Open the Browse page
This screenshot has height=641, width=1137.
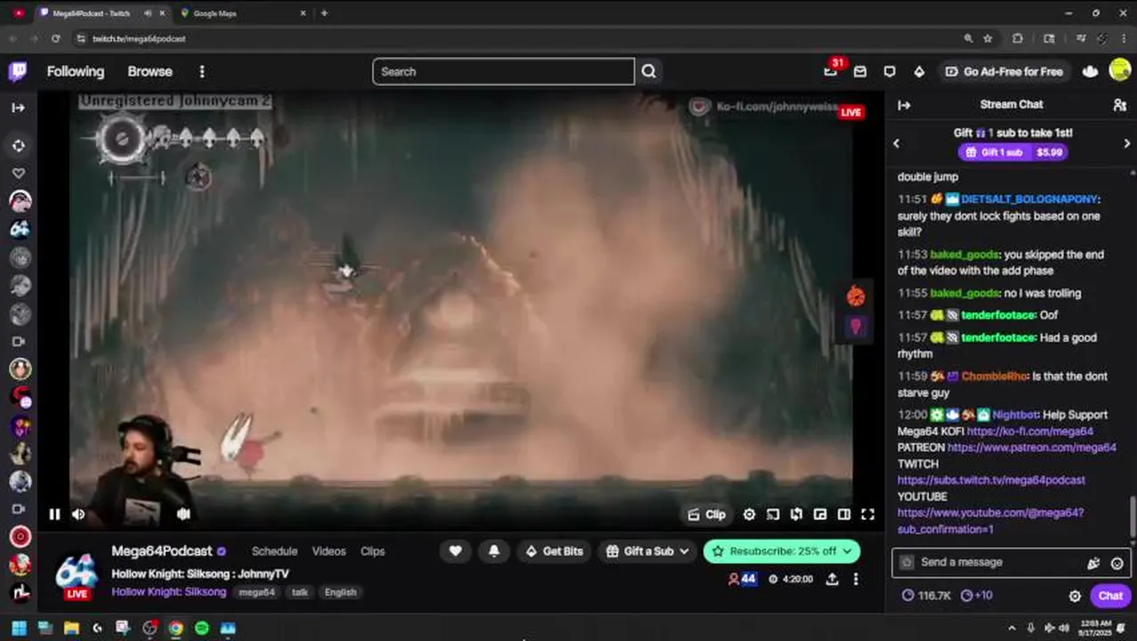[x=149, y=71]
